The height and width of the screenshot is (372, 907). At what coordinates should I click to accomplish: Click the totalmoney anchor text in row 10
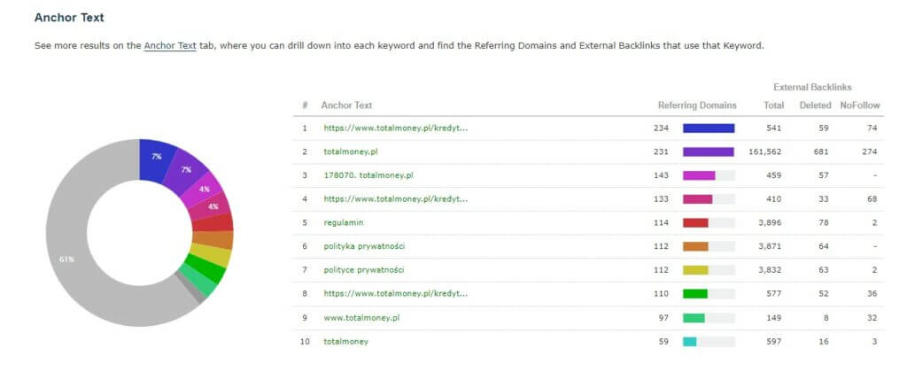[346, 340]
